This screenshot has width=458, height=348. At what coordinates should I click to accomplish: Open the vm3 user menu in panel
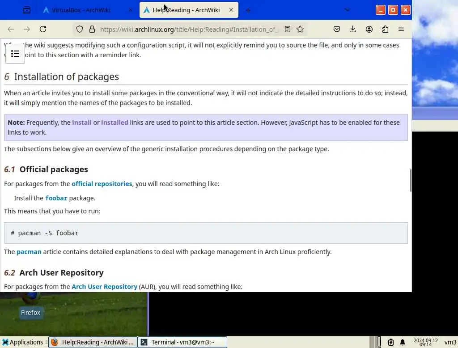coord(450,342)
